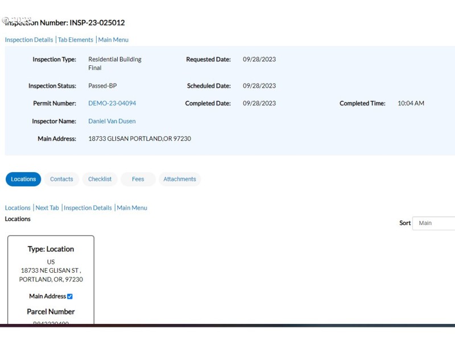Click Main Menu link in the Locations section
This screenshot has height=341, width=455.
click(132, 208)
